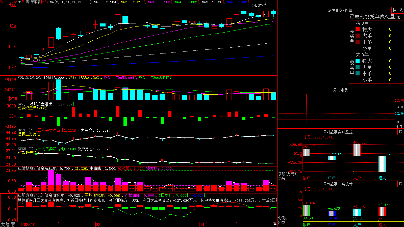
Task: Click the bright red 特大 buy-order swatch
Action: point(358,29)
